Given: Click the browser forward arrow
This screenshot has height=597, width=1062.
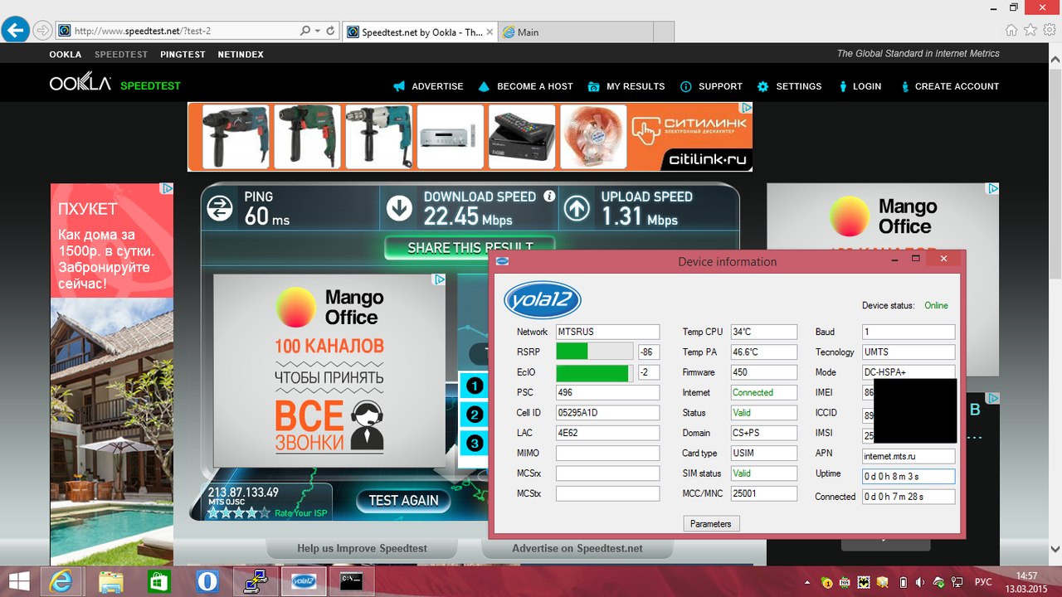Looking at the screenshot, I should pyautogui.click(x=42, y=32).
